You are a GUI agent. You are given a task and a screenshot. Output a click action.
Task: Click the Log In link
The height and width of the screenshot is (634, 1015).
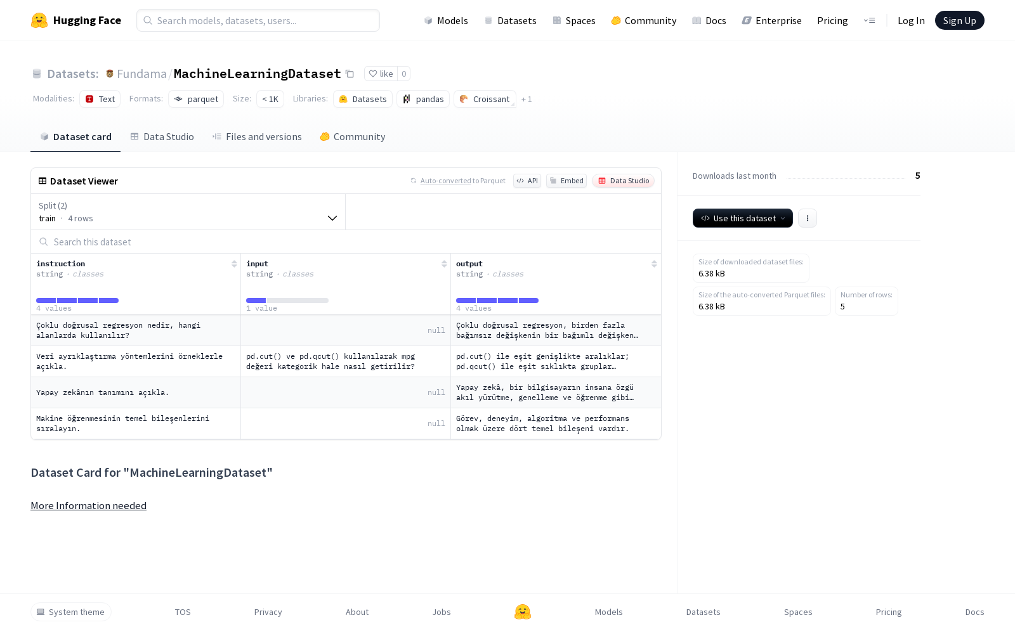point(911,20)
